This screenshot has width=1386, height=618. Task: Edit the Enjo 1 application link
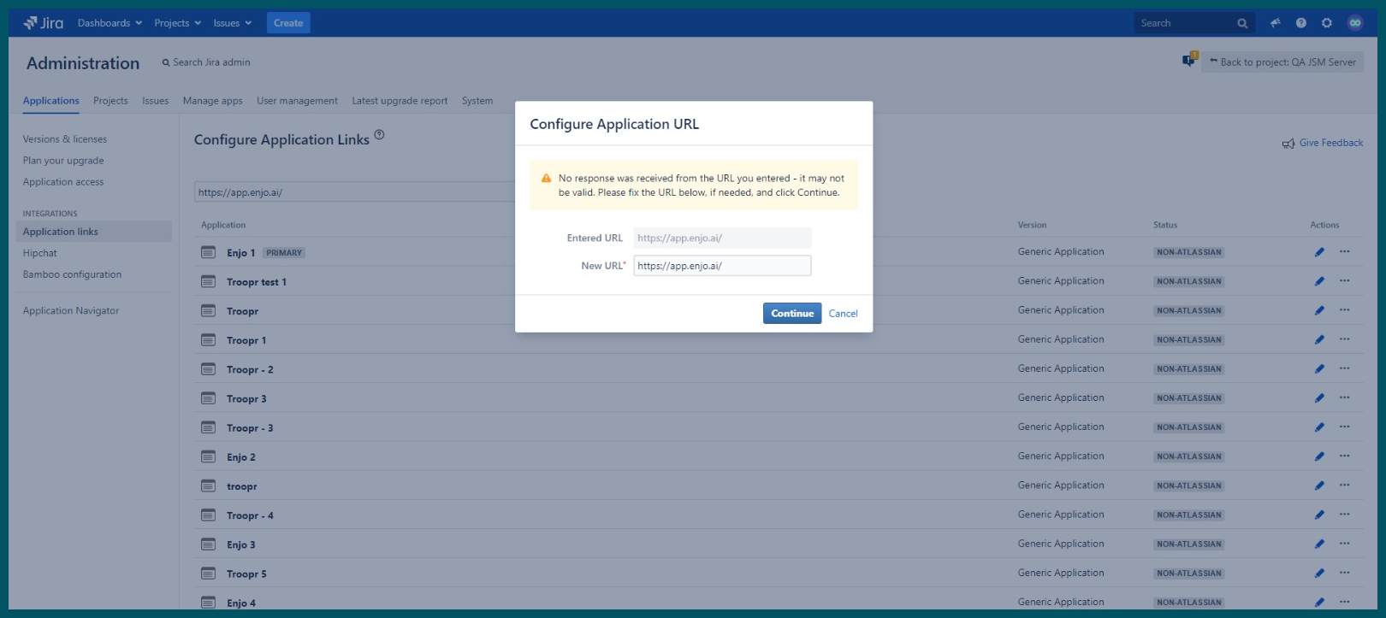(x=1319, y=252)
